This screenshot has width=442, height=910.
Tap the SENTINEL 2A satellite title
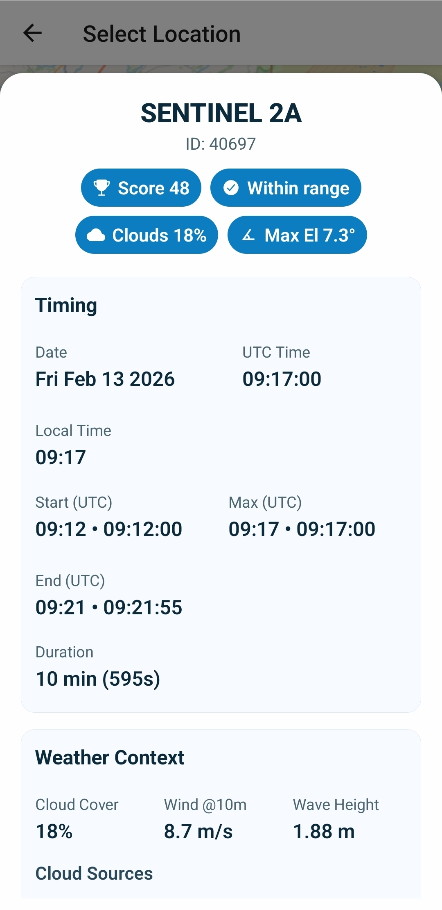coord(221,113)
